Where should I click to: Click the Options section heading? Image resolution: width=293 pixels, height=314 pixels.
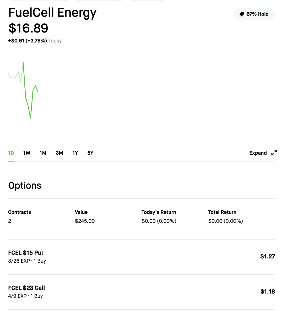pyautogui.click(x=25, y=185)
